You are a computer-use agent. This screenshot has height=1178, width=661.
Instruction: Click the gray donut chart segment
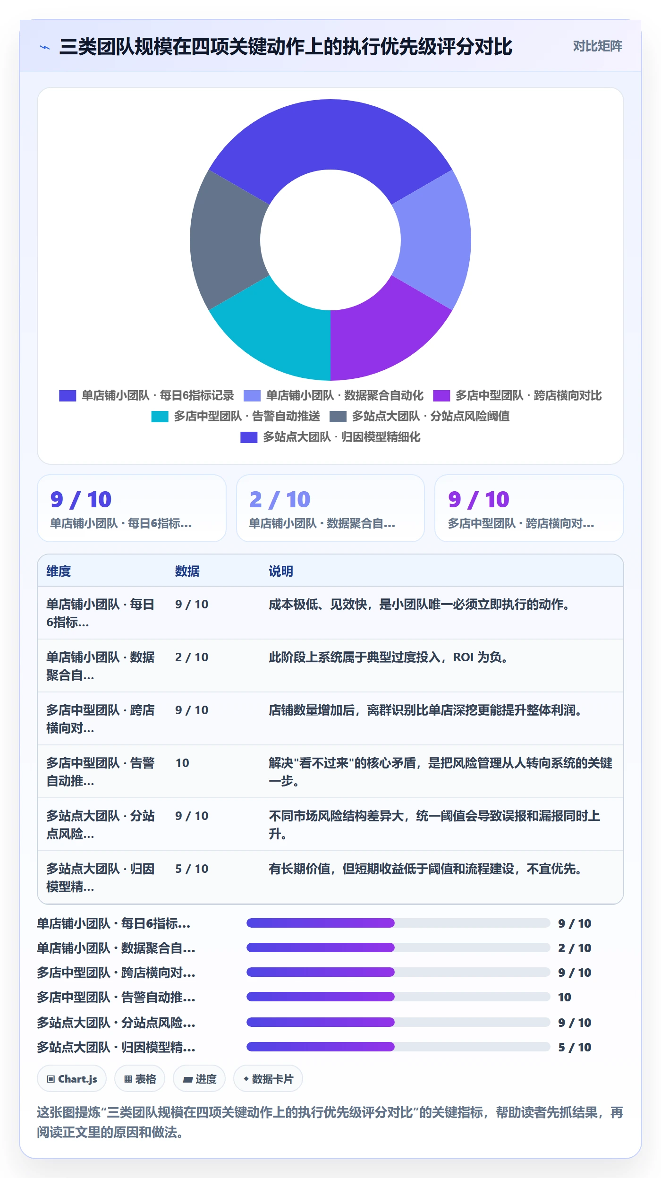coord(226,240)
